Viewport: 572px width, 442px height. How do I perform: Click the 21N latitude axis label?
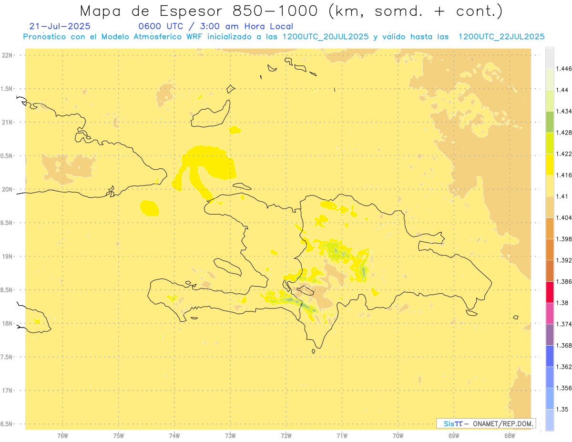click(x=7, y=122)
